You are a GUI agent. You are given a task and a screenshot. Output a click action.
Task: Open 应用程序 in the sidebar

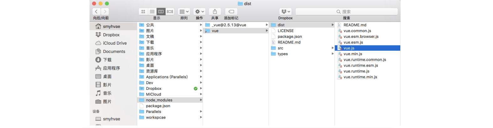tap(113, 68)
